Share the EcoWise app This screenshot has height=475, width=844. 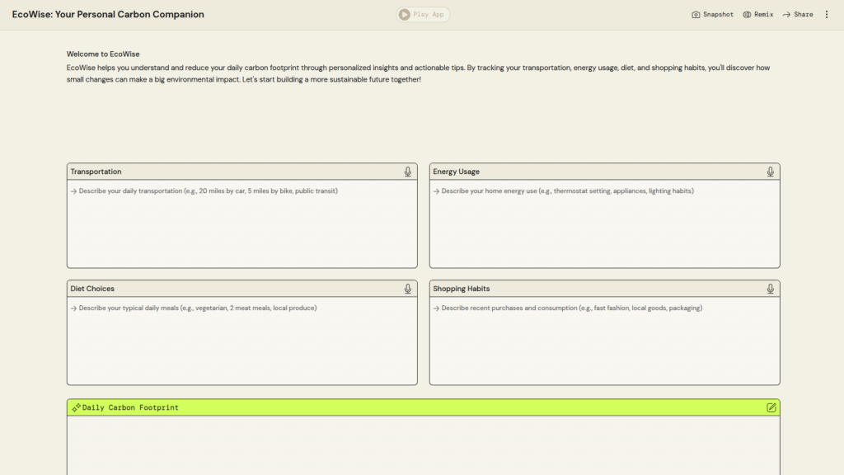(798, 14)
